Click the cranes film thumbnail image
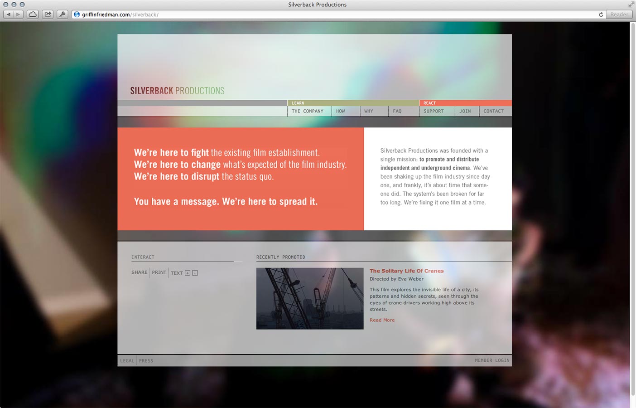The width and height of the screenshot is (636, 408). [310, 298]
